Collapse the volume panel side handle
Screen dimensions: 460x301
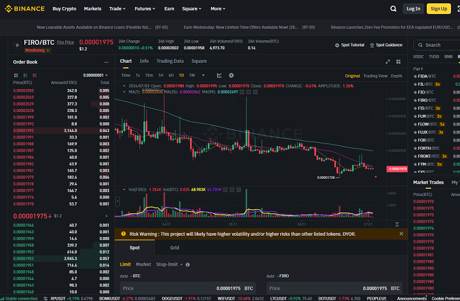[x=117, y=201]
